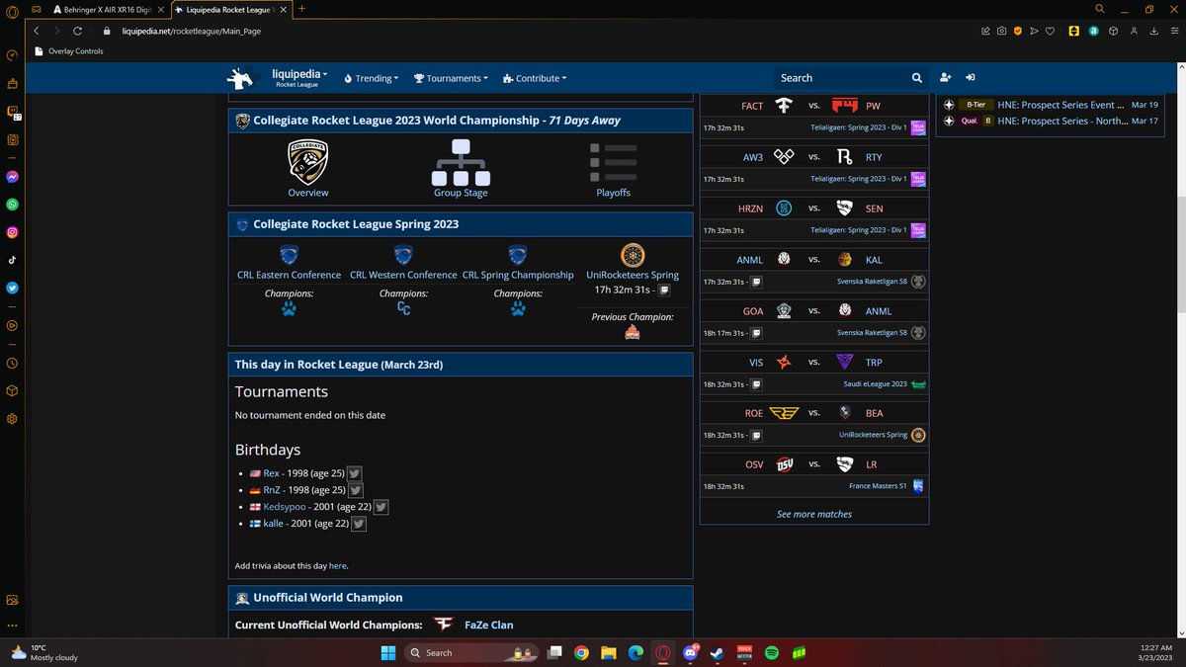Click the 'here' trivia link
Image resolution: width=1186 pixels, height=667 pixels.
(x=337, y=566)
